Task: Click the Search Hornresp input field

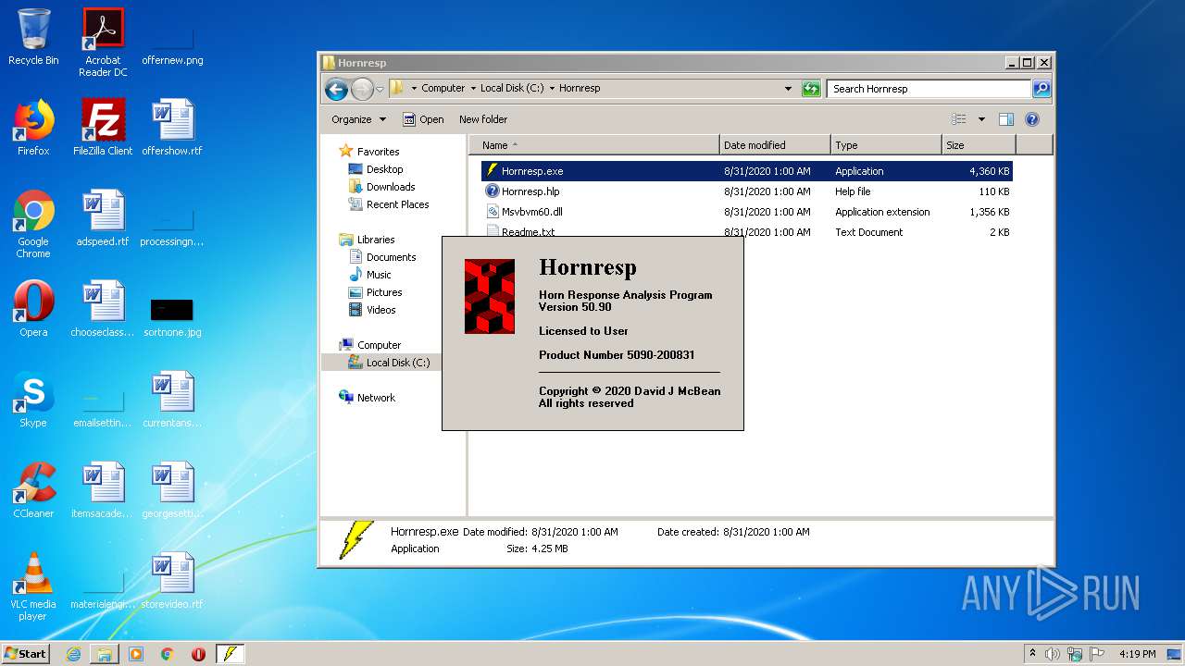Action: (929, 89)
